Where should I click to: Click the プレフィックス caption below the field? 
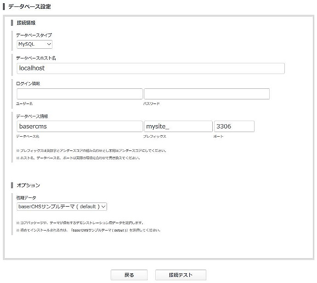pyautogui.click(x=155, y=137)
